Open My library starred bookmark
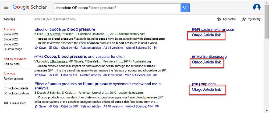Viewport: 269px width, 113px height. [x=251, y=19]
